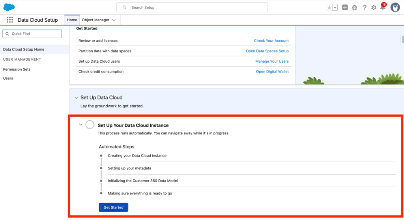
Task: Open the Object Manager tab dropdown arrow
Action: point(114,20)
